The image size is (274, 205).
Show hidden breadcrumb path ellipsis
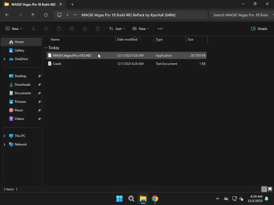75,15
